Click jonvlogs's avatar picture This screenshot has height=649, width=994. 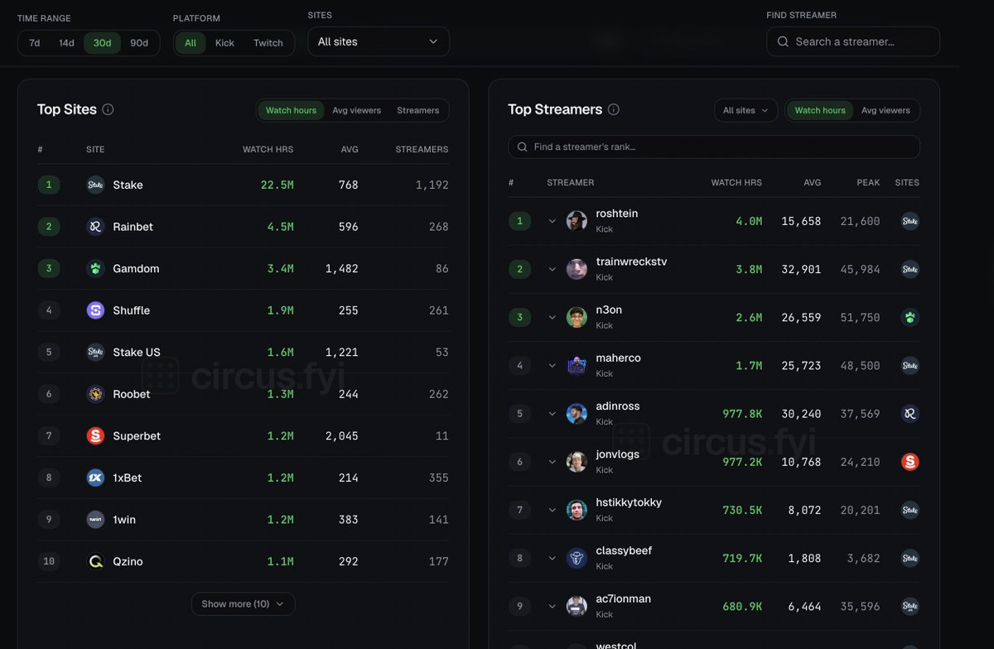tap(577, 462)
